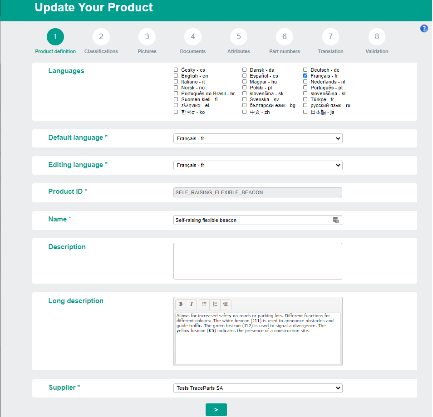Toggle italic formatting in Long description
The width and height of the screenshot is (433, 417).
point(191,304)
